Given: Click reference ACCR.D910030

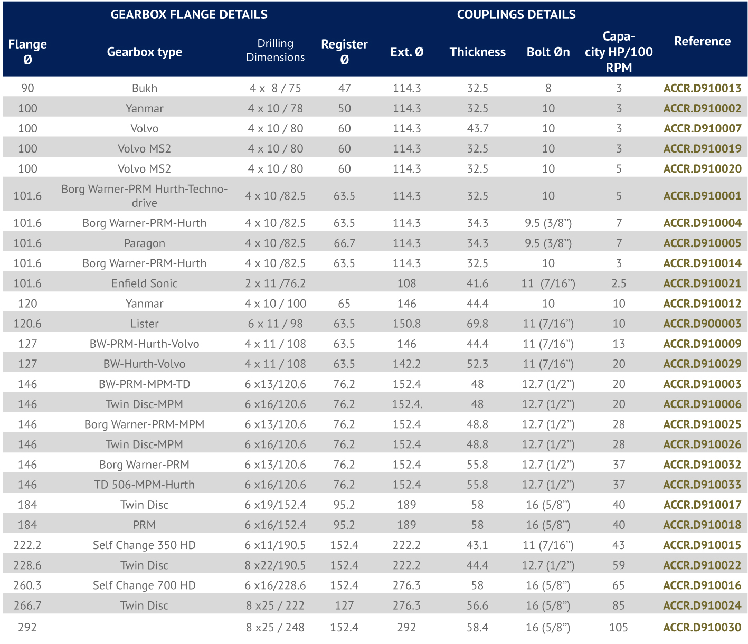Looking at the screenshot, I should pyautogui.click(x=703, y=627).
